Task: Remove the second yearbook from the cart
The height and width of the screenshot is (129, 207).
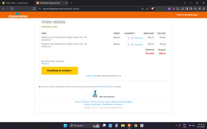Action: [x=139, y=45]
